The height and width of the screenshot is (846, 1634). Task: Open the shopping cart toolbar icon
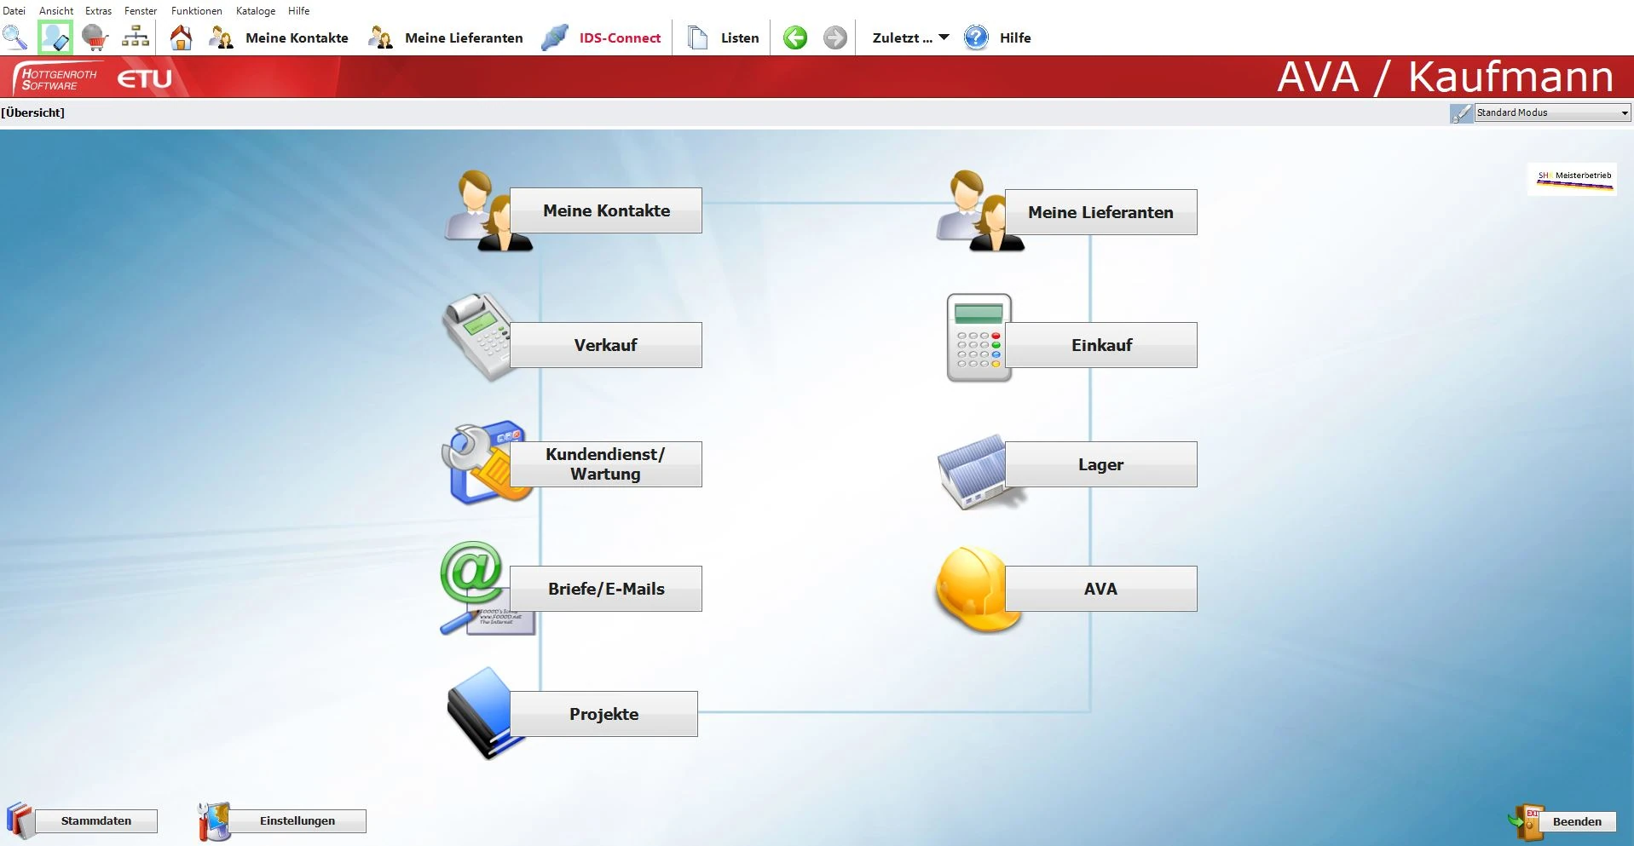pos(95,37)
